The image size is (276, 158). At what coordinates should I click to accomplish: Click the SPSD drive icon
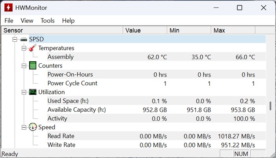point(24,39)
